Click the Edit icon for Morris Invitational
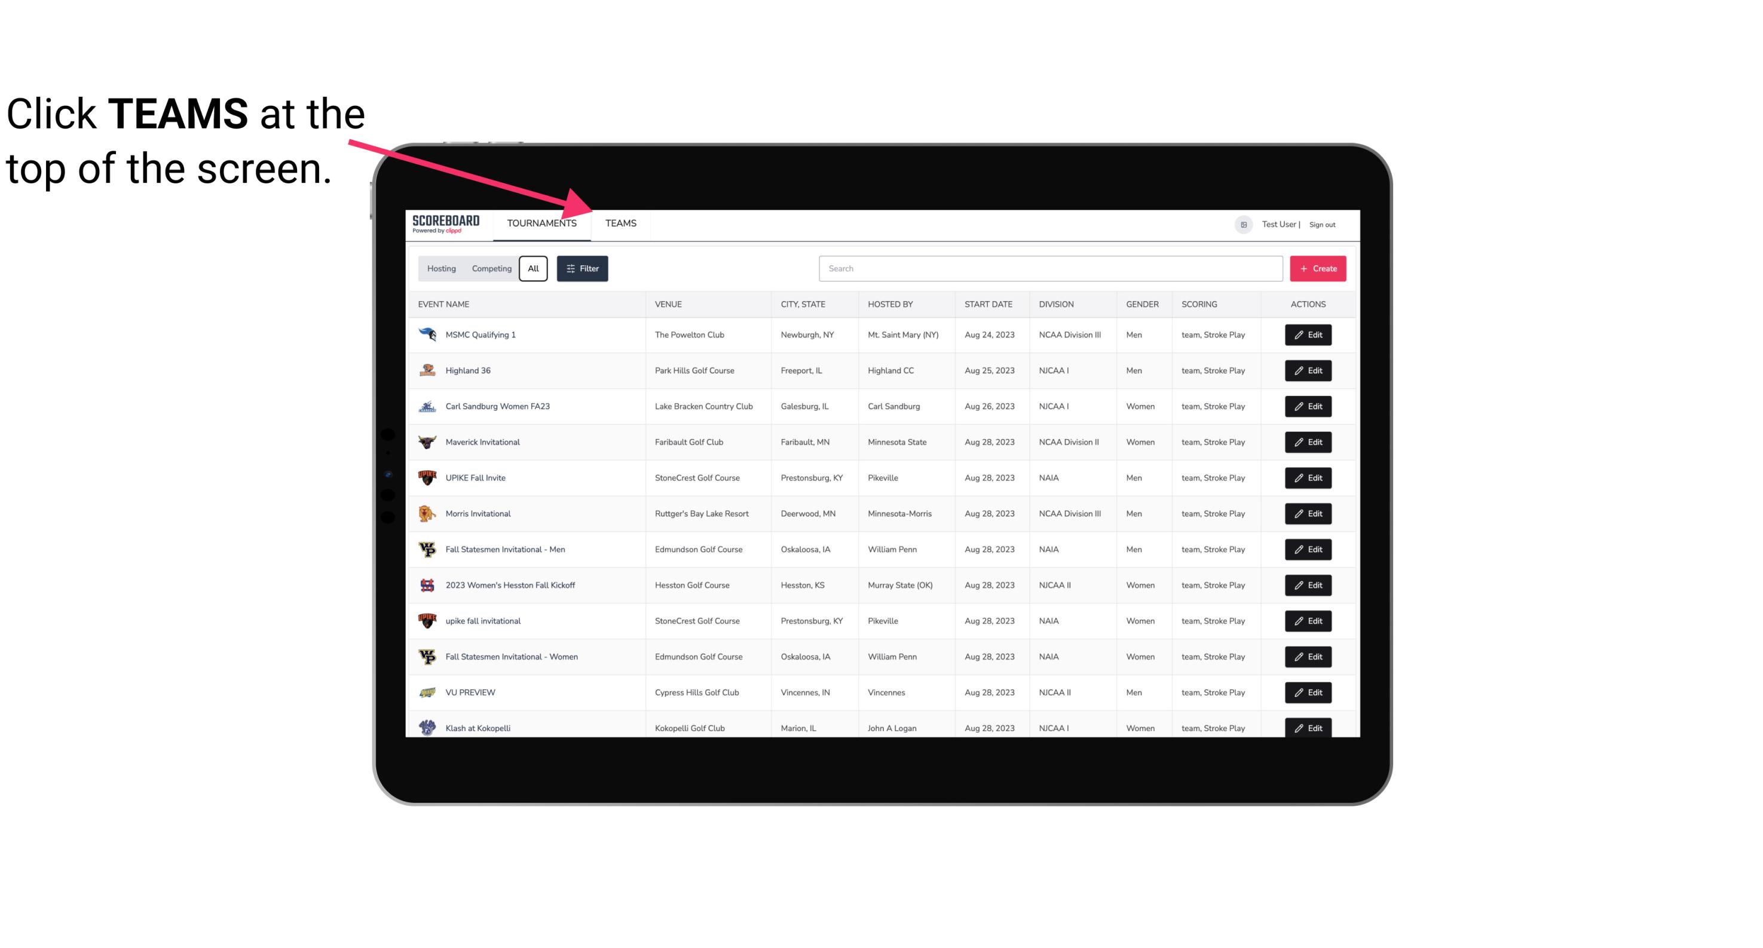This screenshot has height=948, width=1763. tap(1306, 514)
